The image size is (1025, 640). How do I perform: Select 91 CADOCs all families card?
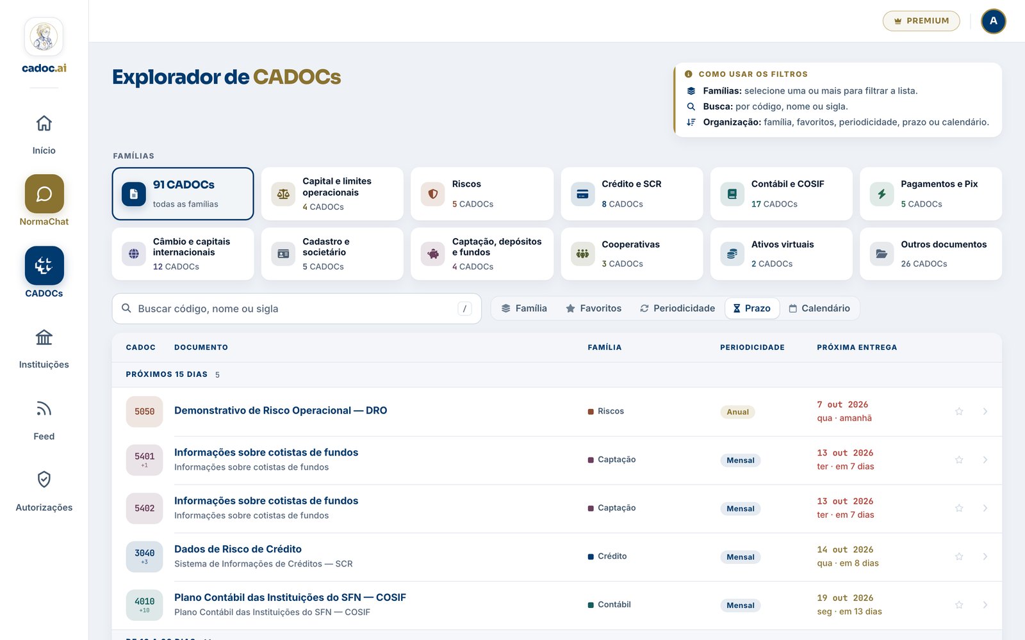pos(183,194)
